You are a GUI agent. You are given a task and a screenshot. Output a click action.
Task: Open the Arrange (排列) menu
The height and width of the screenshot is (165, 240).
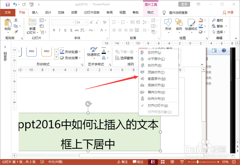click(x=179, y=26)
